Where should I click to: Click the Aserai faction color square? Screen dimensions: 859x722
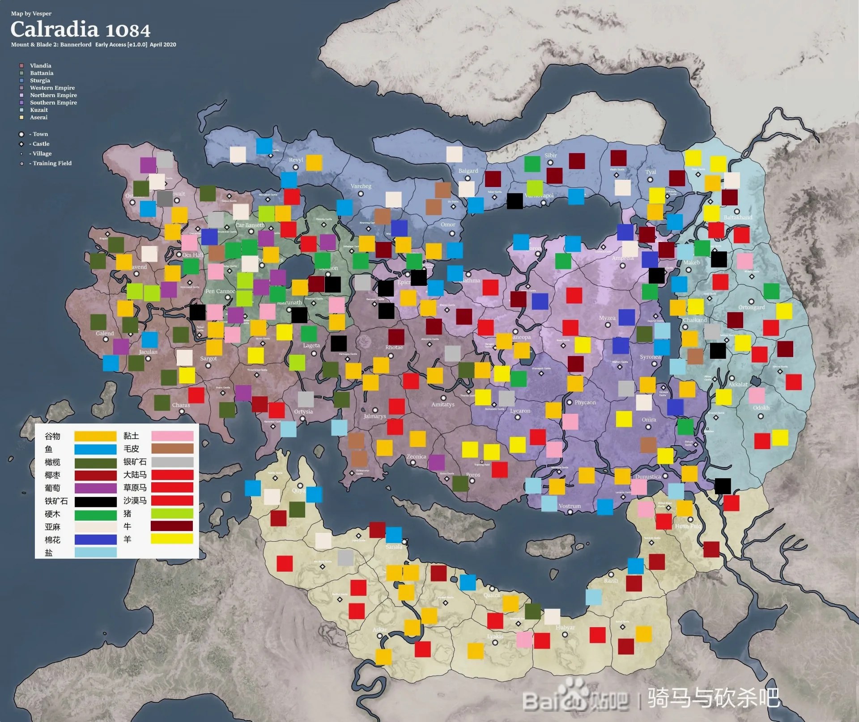click(21, 117)
